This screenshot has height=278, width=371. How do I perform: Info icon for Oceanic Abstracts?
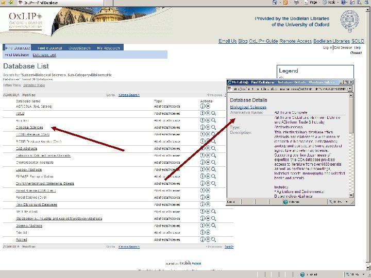pyautogui.click(x=203, y=225)
